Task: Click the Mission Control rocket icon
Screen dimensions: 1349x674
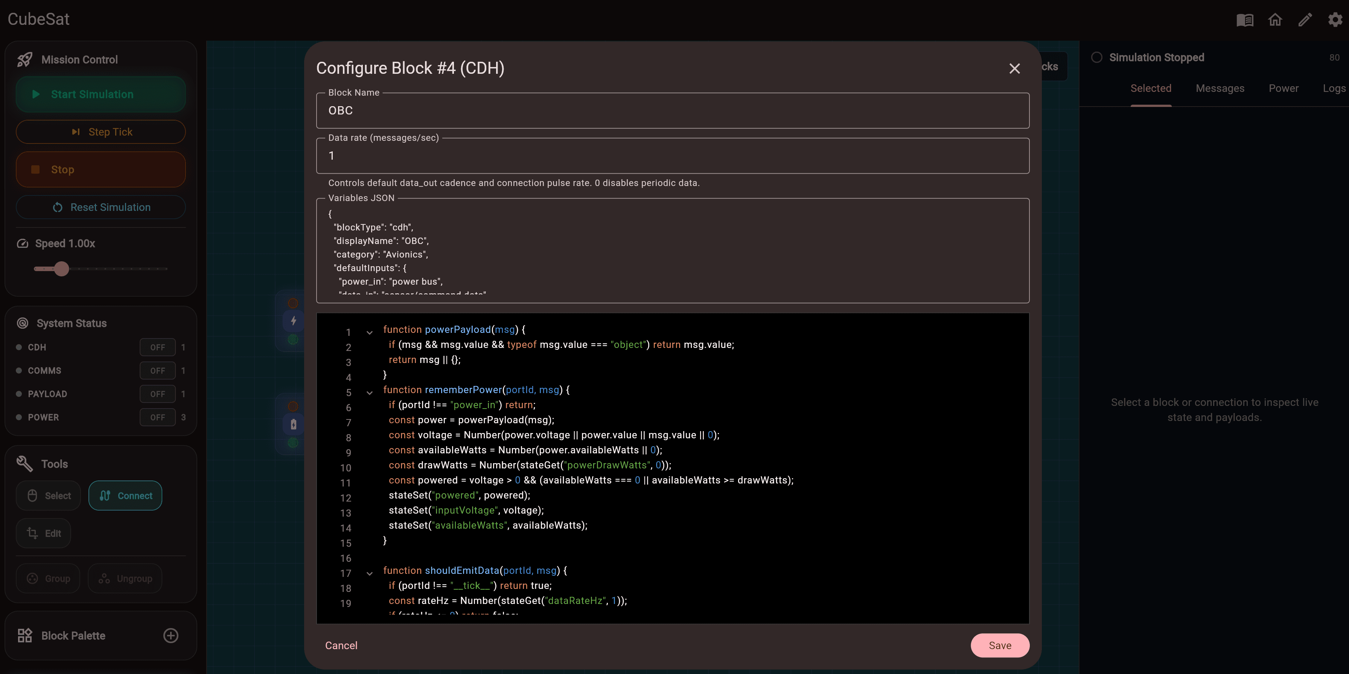Action: coord(24,60)
